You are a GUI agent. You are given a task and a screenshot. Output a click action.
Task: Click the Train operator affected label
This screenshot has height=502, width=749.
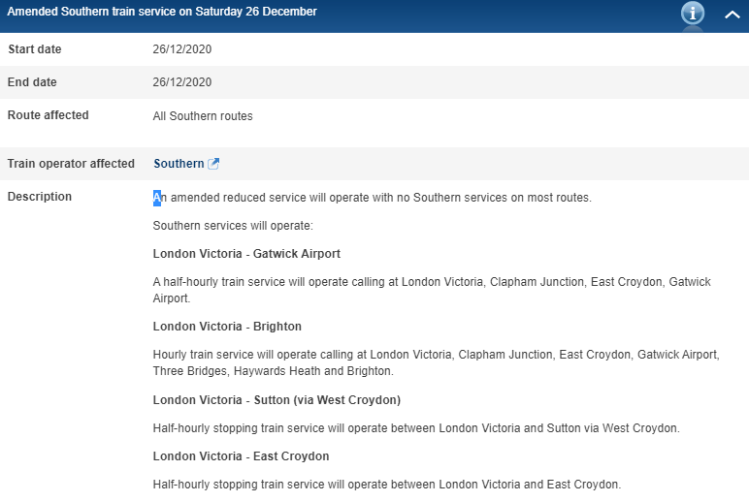[x=71, y=164]
